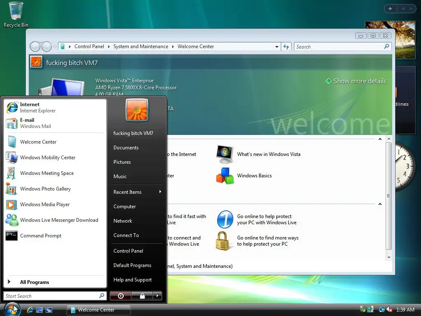The image size is (421, 316).
Task: Launch Welcome Center from Start menu
Action: (55, 142)
